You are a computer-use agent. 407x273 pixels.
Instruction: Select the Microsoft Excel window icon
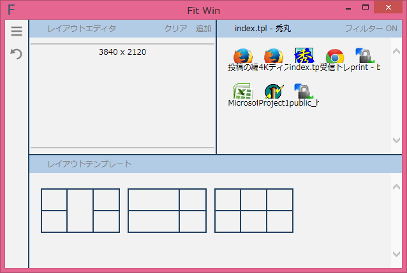pyautogui.click(x=242, y=93)
